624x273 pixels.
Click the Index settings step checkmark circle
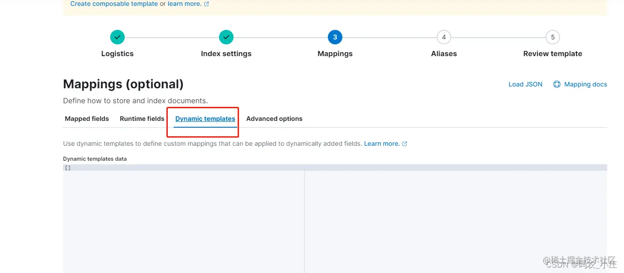tap(226, 37)
